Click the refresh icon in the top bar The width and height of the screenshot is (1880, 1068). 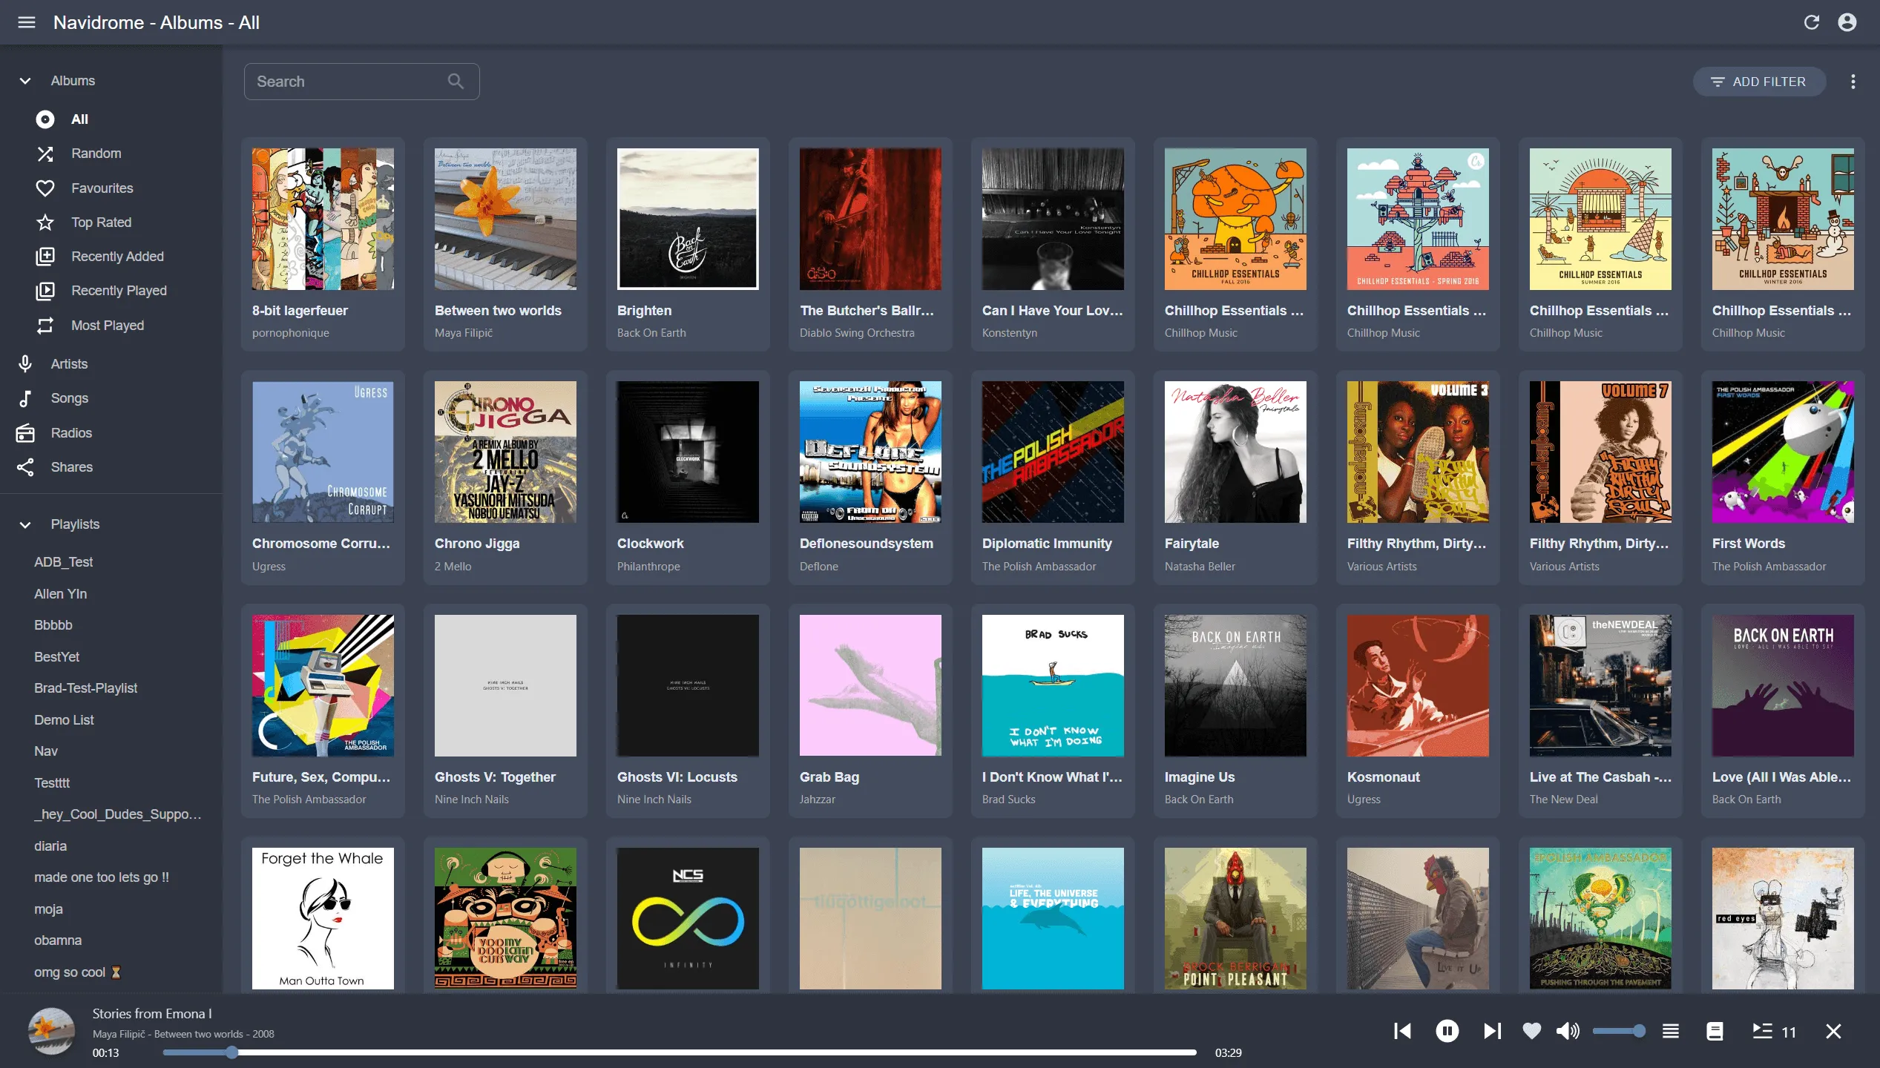(x=1812, y=22)
